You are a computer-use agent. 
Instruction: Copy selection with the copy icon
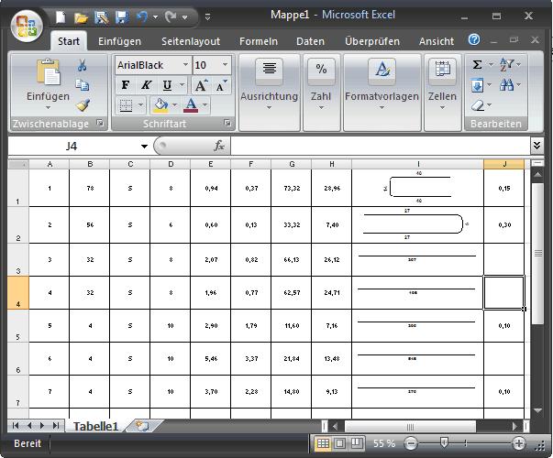pyautogui.click(x=83, y=85)
